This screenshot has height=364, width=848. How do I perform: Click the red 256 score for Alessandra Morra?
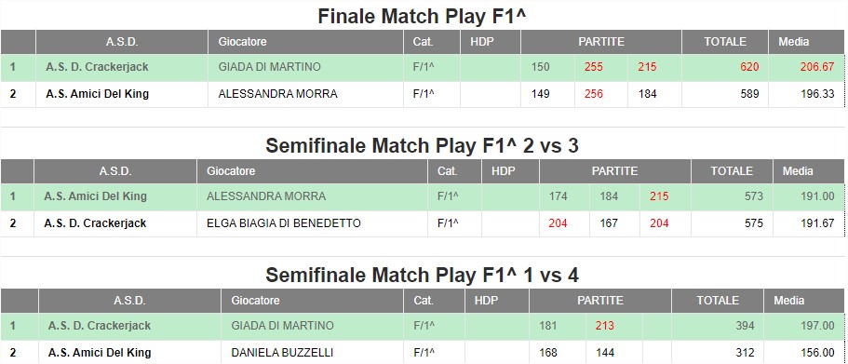click(594, 94)
